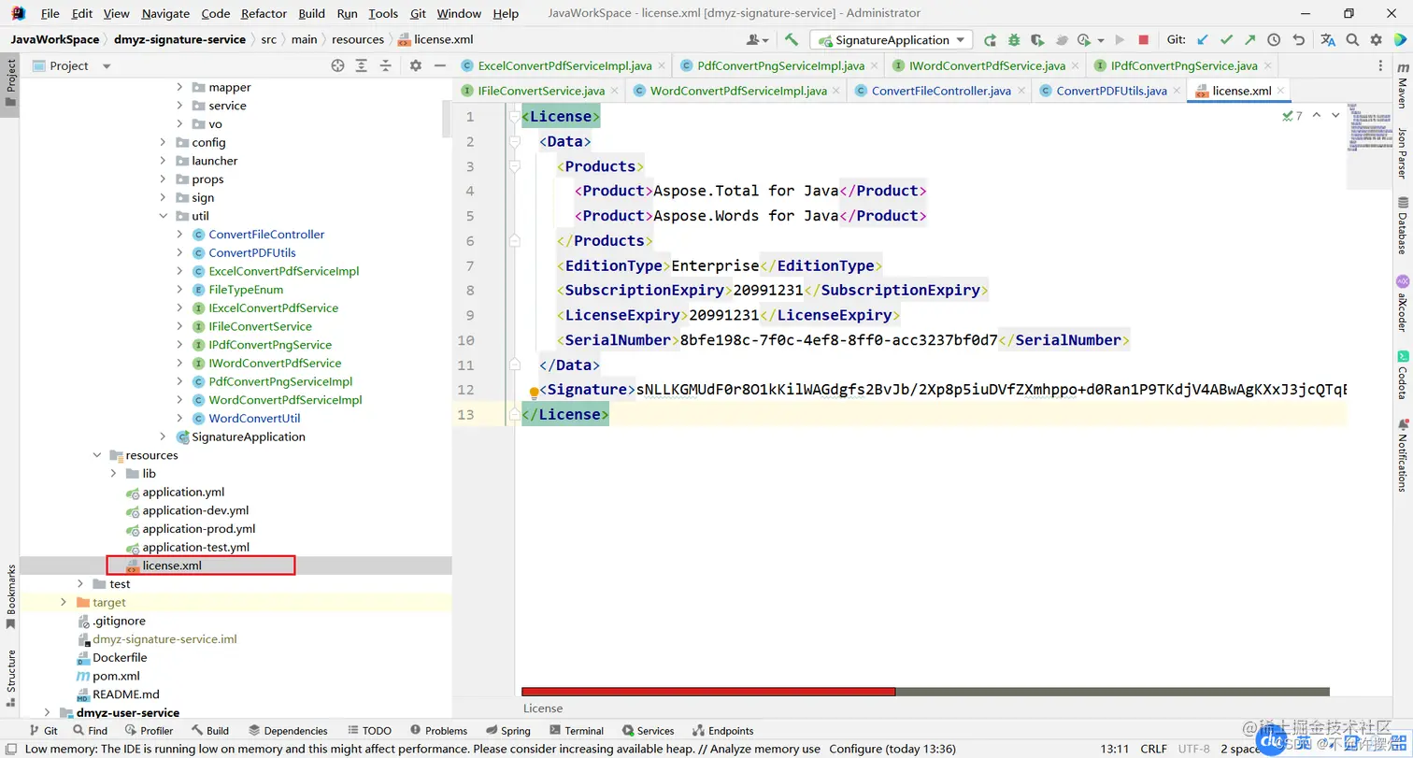Open the Dependencies tool window
The width and height of the screenshot is (1413, 758).
click(288, 731)
